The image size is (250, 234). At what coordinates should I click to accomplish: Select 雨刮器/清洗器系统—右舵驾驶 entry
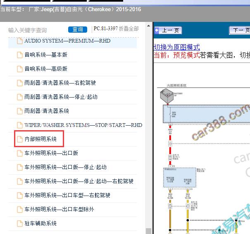[x=60, y=83]
